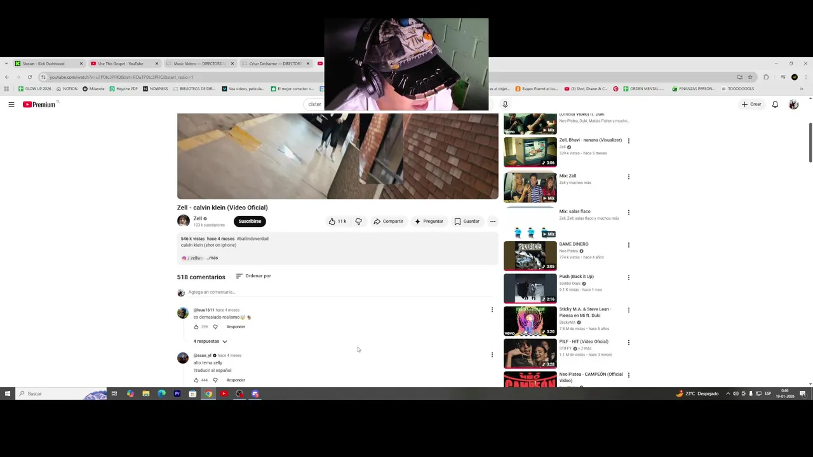This screenshot has width=813, height=457.
Task: Save video with Guardar button
Action: coord(467,222)
